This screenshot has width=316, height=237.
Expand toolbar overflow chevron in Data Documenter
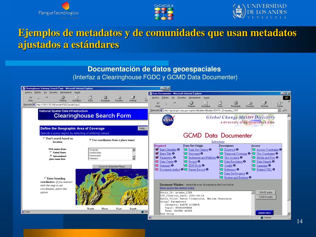289,102
